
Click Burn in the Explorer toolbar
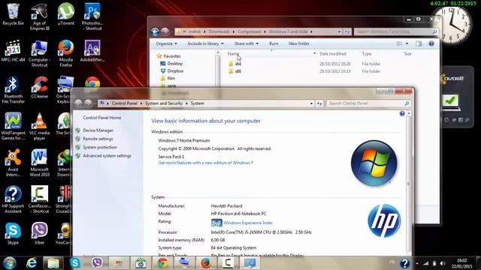click(274, 43)
